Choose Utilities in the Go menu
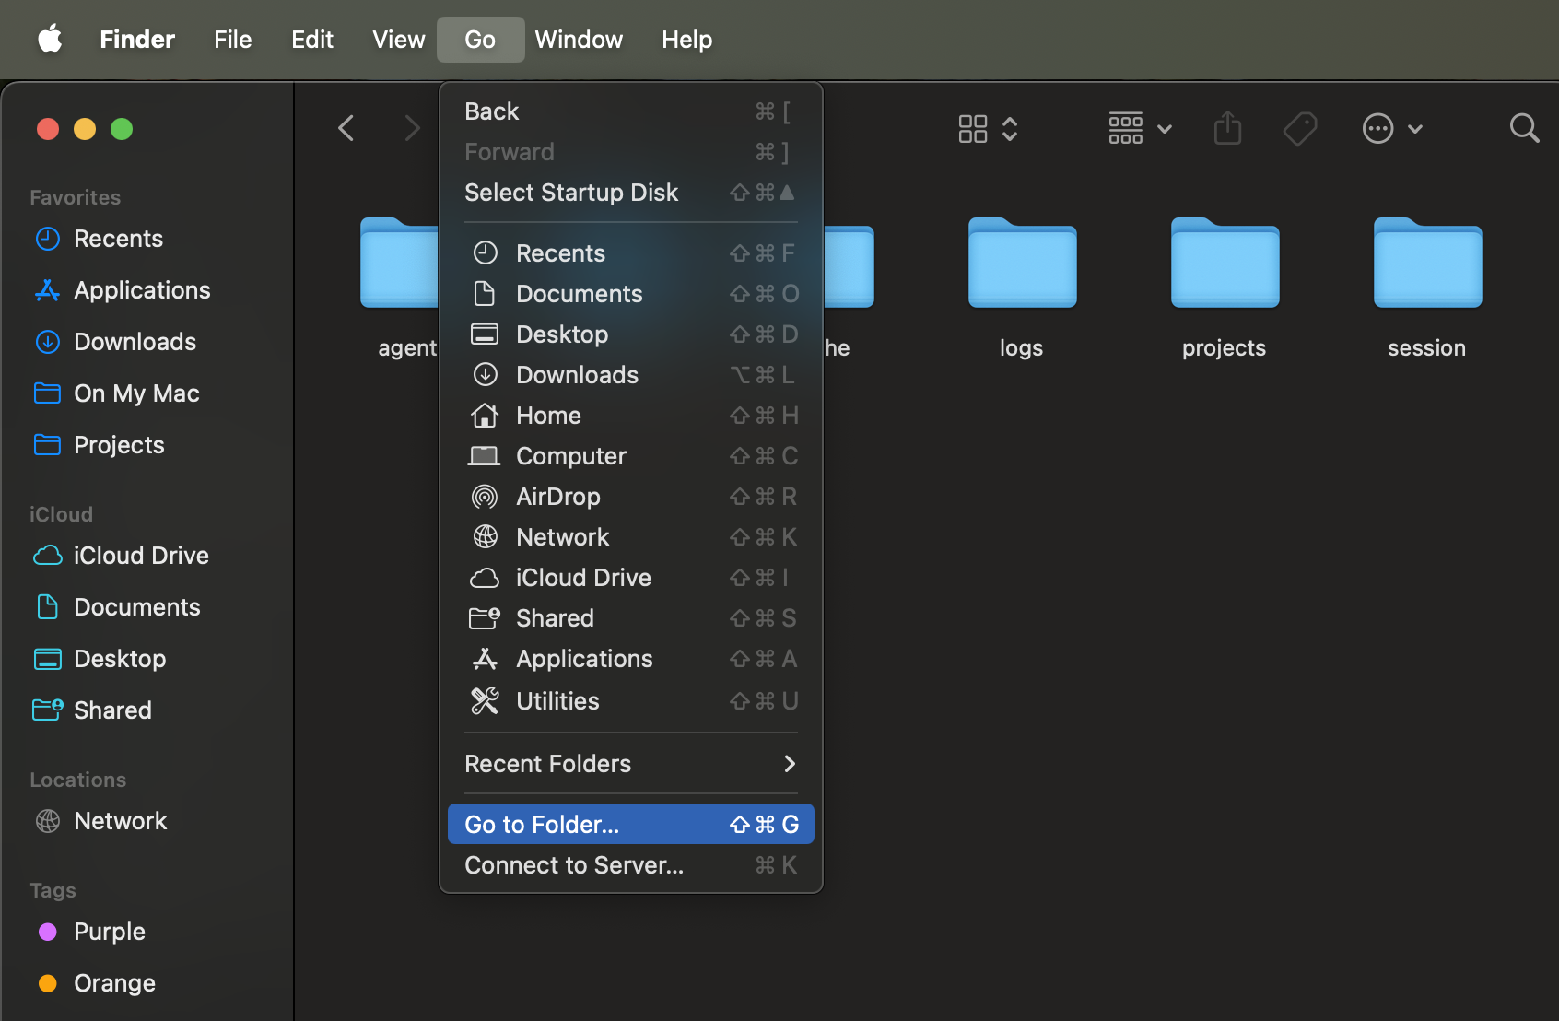Image resolution: width=1559 pixels, height=1021 pixels. 557,701
